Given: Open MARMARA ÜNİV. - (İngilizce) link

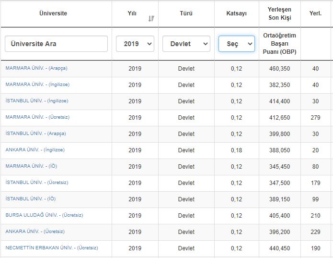Looking at the screenshot, I should 37,85.
